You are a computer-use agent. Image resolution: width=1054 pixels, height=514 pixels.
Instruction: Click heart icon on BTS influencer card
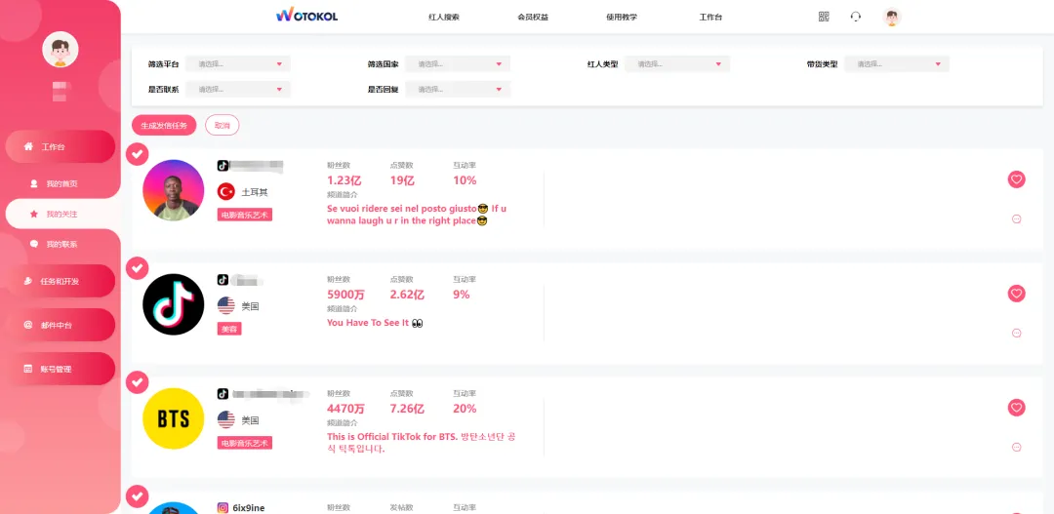pos(1016,407)
